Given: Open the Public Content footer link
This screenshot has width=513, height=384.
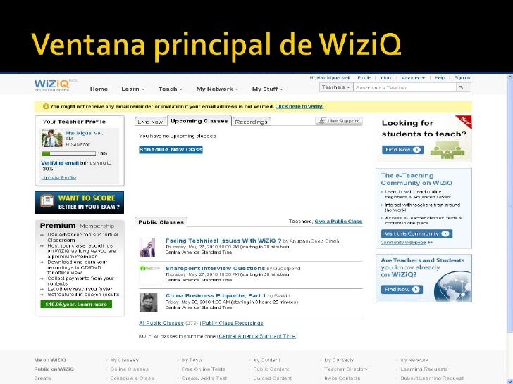Looking at the screenshot, I should (271, 369).
